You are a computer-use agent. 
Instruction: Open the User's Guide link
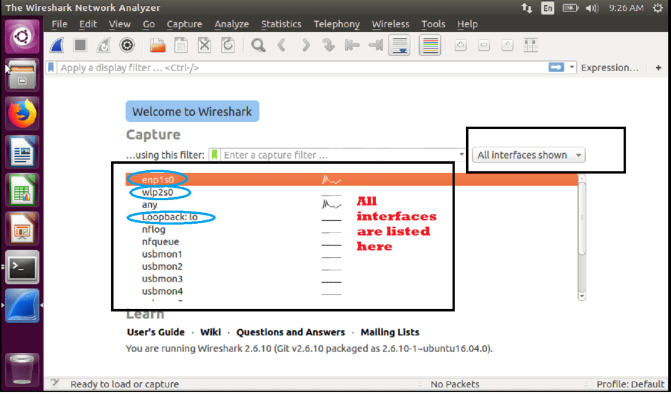point(156,332)
